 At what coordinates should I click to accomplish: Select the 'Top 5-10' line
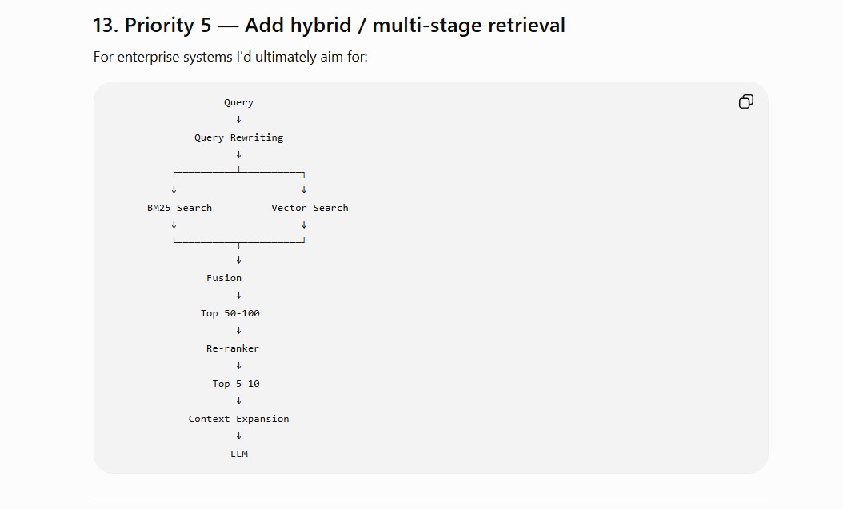(236, 384)
